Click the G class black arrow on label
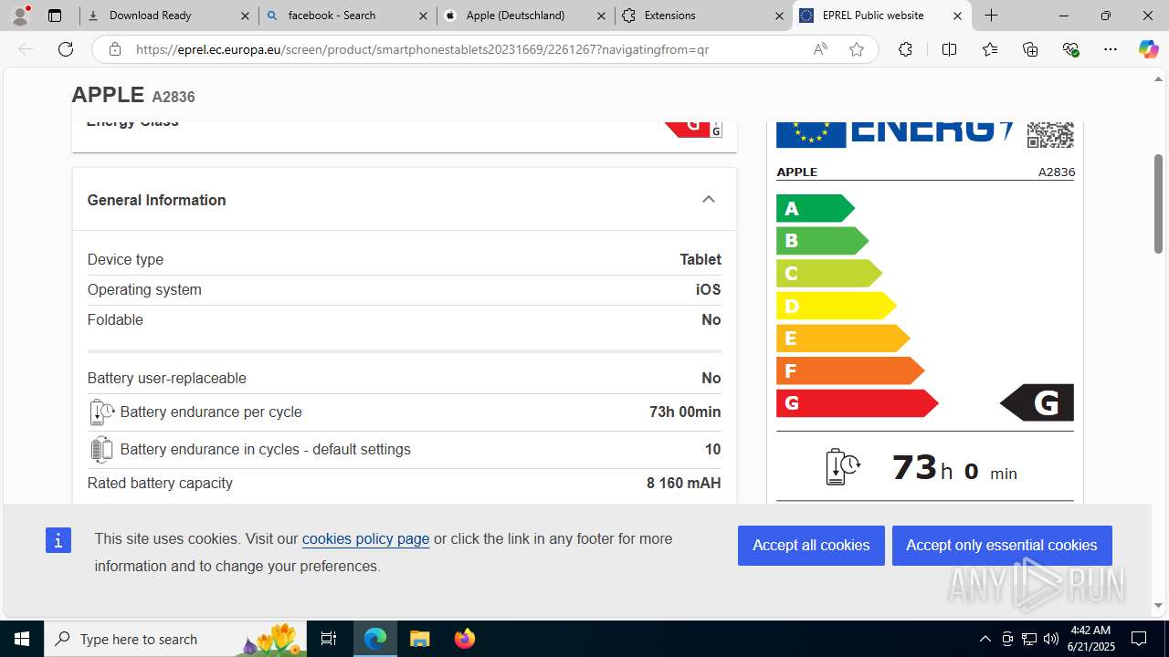The image size is (1169, 657). (1037, 402)
